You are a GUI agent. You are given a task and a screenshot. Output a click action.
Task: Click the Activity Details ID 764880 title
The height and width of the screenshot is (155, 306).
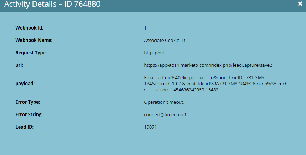tap(52, 4)
